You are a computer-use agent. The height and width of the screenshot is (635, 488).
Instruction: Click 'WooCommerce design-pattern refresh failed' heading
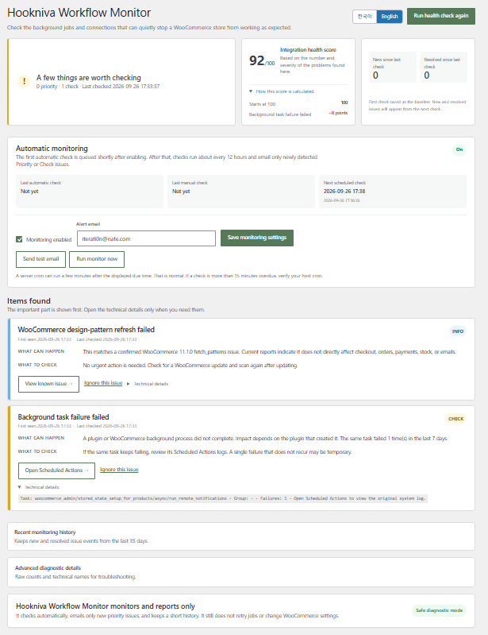[x=86, y=330]
